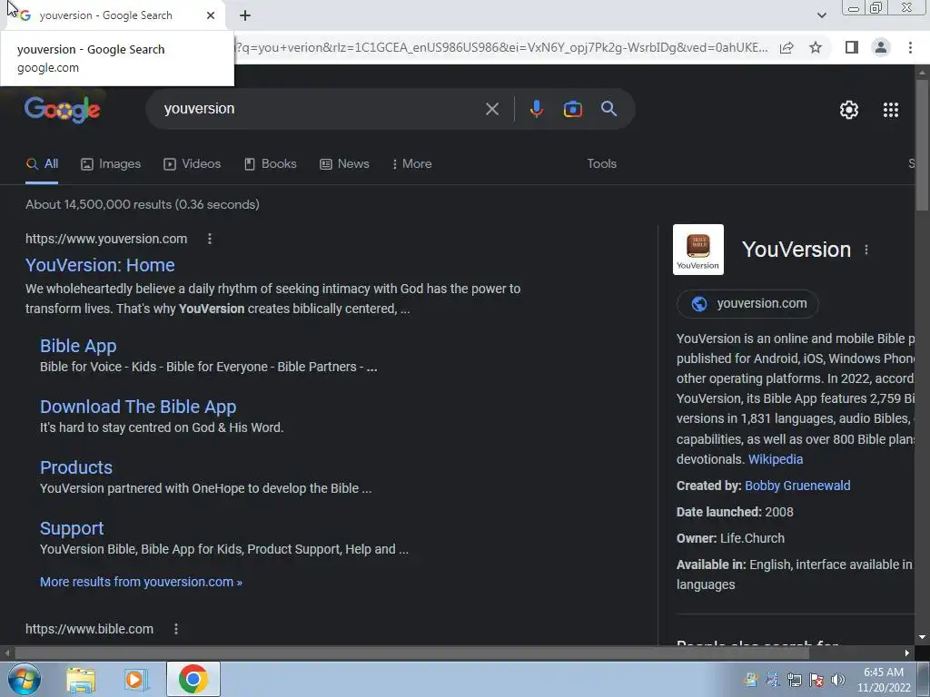Image resolution: width=930 pixels, height=697 pixels.
Task: Open the Windows Start button
Action: coord(24,679)
